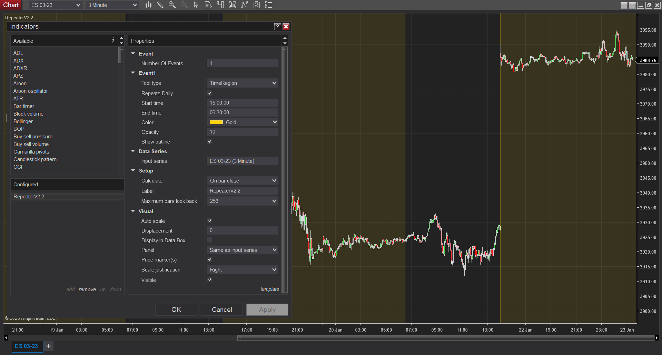Click the left arrow of the chart's horizontal scrollbar
The image size is (662, 355).
(6, 338)
